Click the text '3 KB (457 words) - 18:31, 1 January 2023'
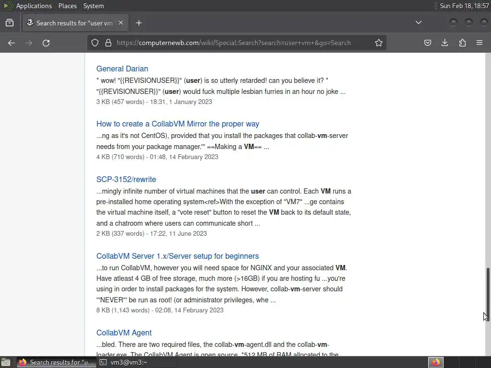Screen dimensions: 491x368 click(154, 102)
